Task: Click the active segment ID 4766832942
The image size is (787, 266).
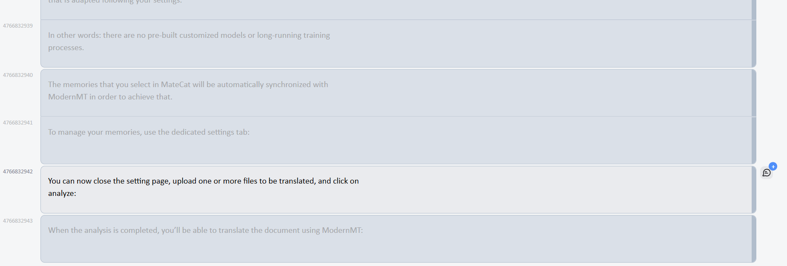Action: [18, 172]
